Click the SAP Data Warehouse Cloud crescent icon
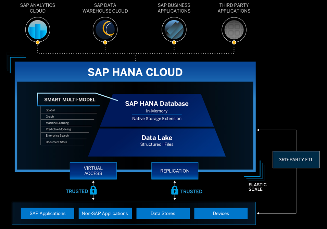 pos(105,29)
